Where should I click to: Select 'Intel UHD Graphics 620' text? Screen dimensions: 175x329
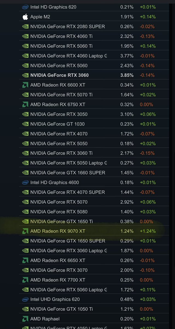(x=55, y=299)
